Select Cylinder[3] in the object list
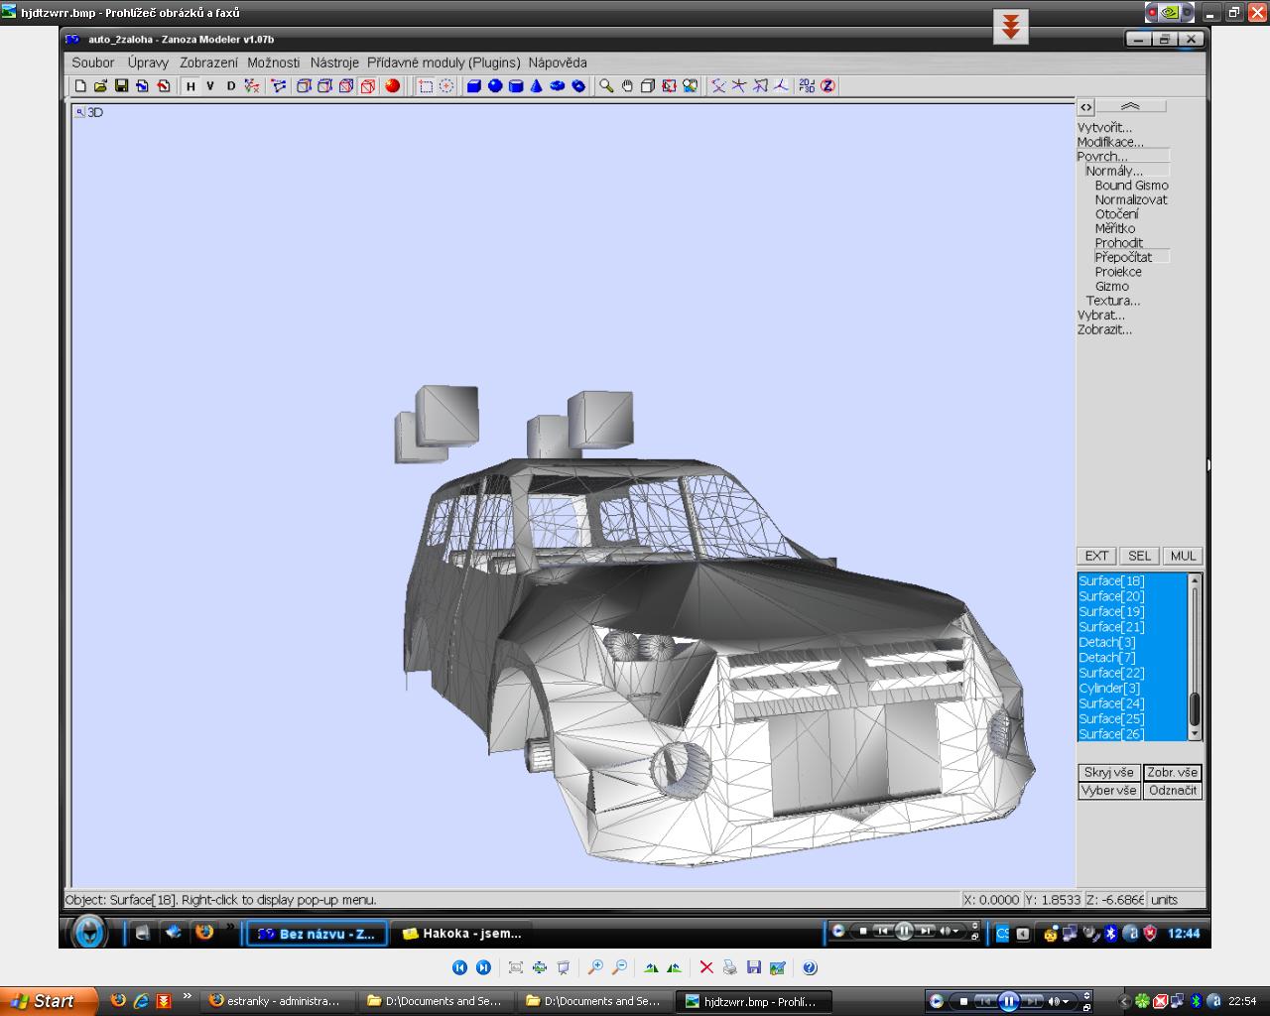 1132,689
